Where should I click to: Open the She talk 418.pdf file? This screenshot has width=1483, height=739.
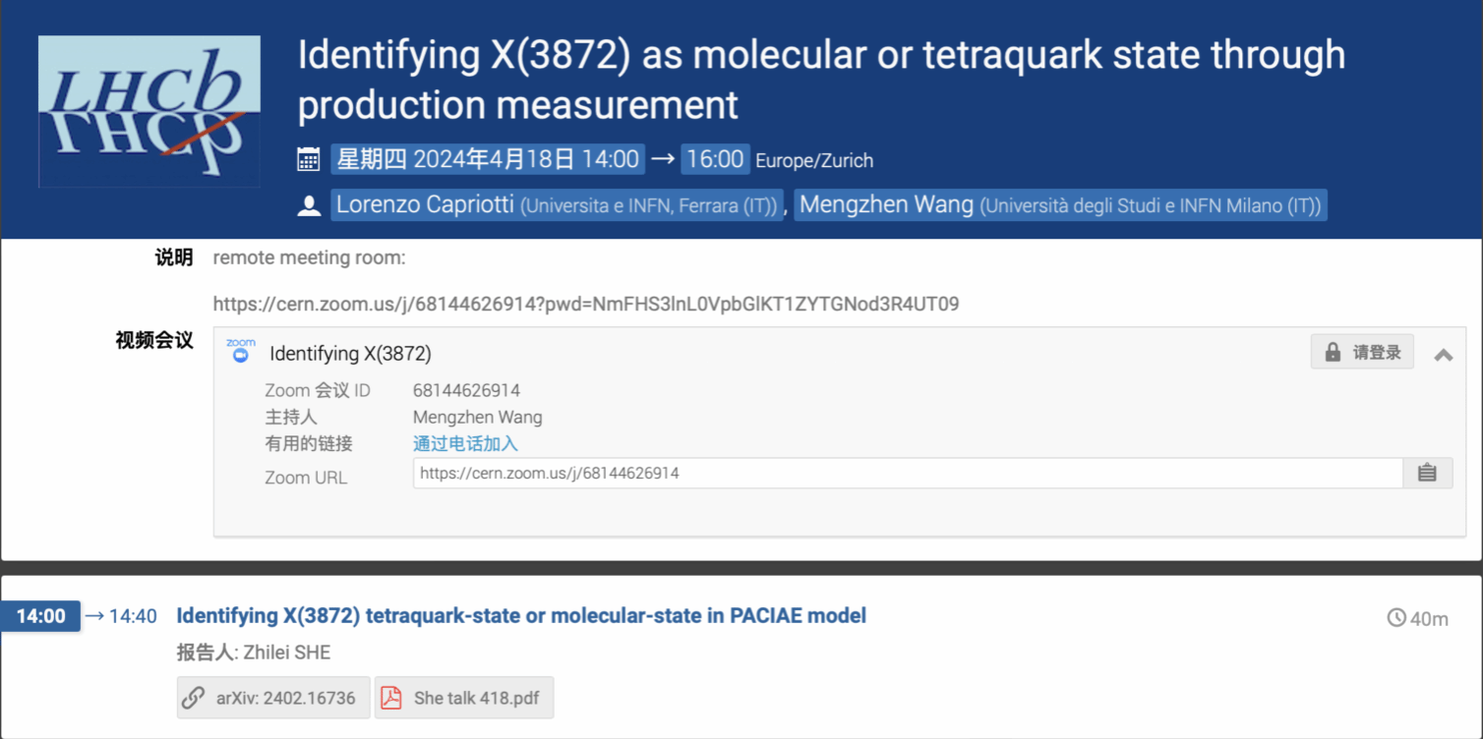click(476, 698)
